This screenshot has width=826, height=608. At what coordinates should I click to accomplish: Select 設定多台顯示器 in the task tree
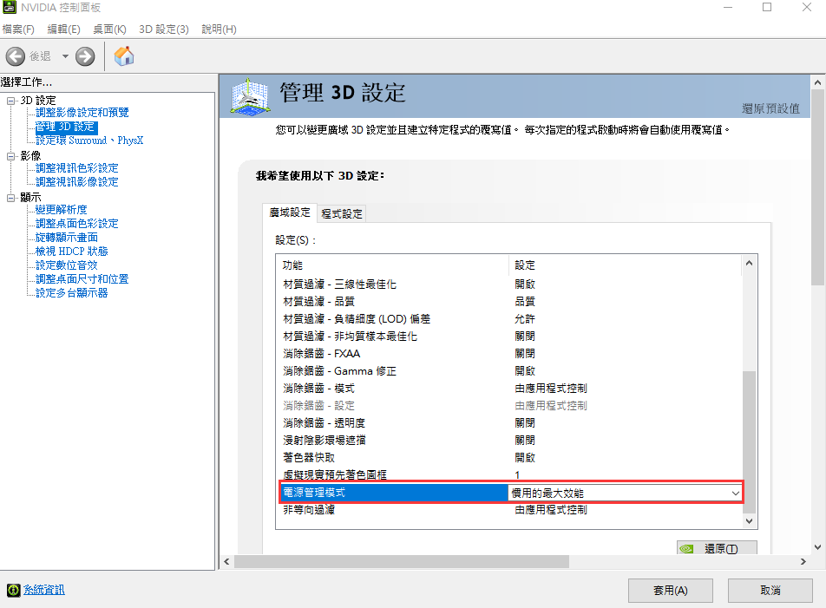click(72, 293)
